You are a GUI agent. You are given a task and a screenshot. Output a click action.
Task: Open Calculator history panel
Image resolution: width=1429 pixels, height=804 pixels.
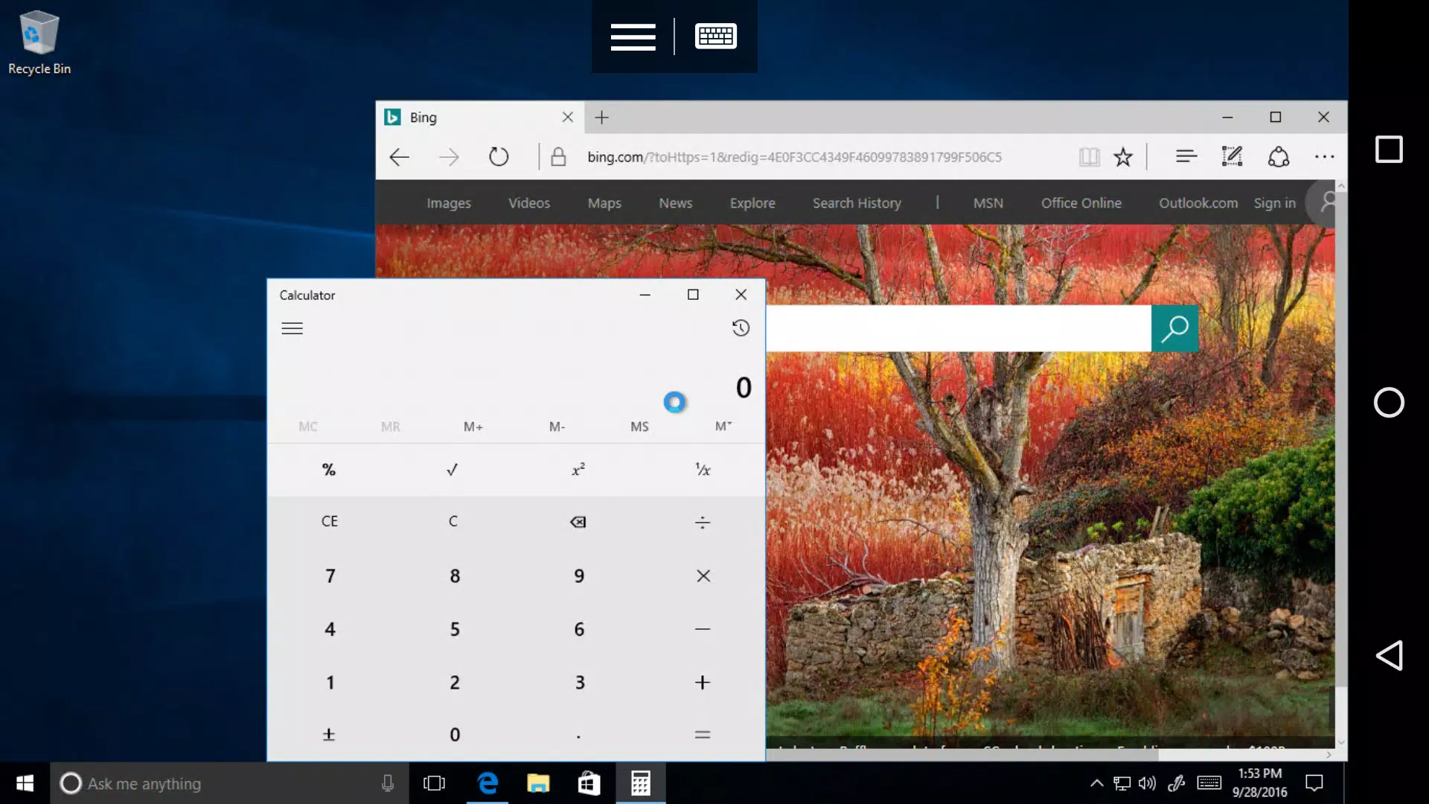click(740, 327)
